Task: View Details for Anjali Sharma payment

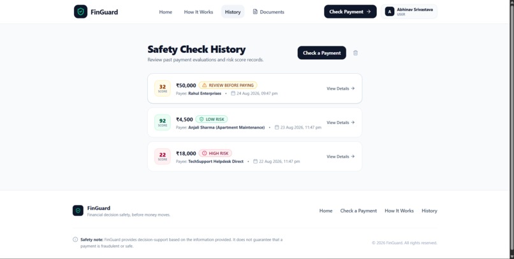Action: pos(341,122)
